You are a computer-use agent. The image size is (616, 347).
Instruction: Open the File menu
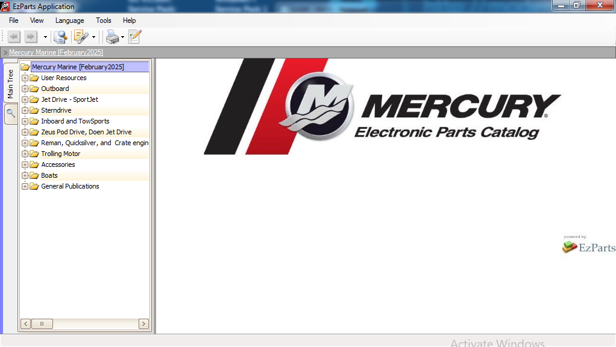13,20
